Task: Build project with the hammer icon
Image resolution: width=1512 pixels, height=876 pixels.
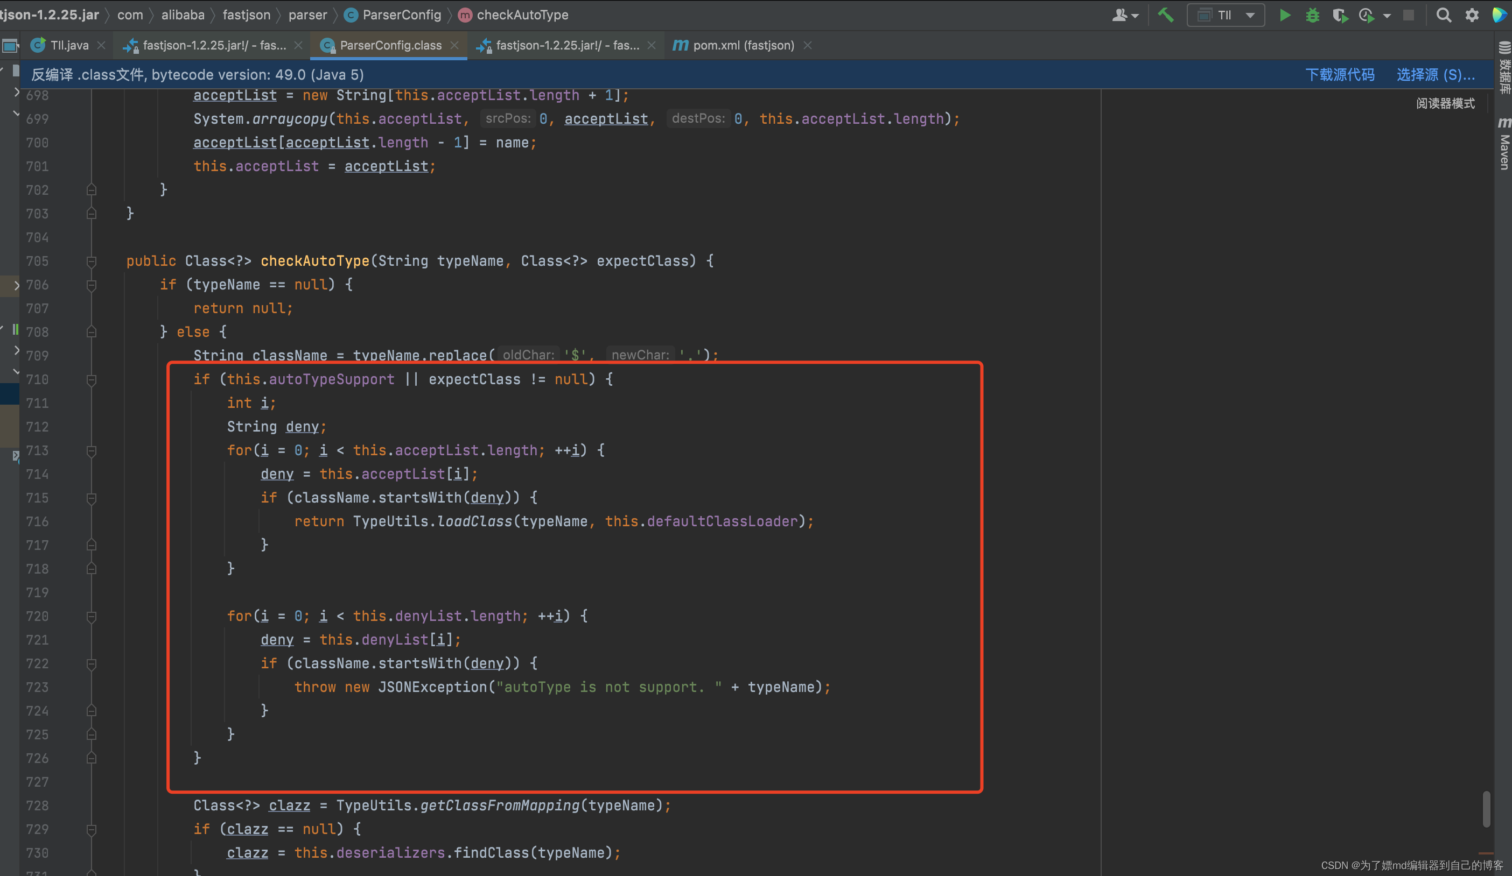Action: click(1165, 15)
